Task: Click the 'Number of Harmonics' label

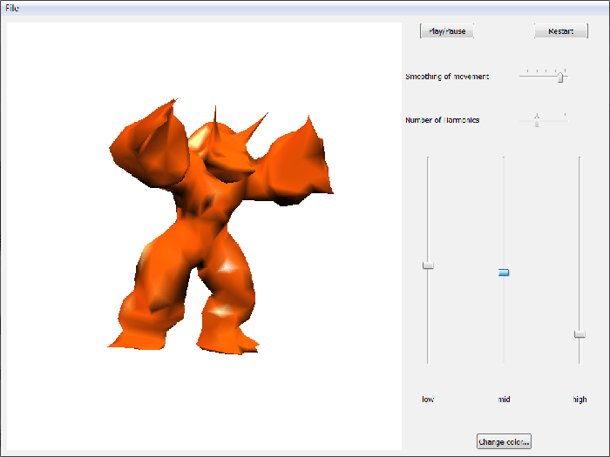Action: pos(443,120)
